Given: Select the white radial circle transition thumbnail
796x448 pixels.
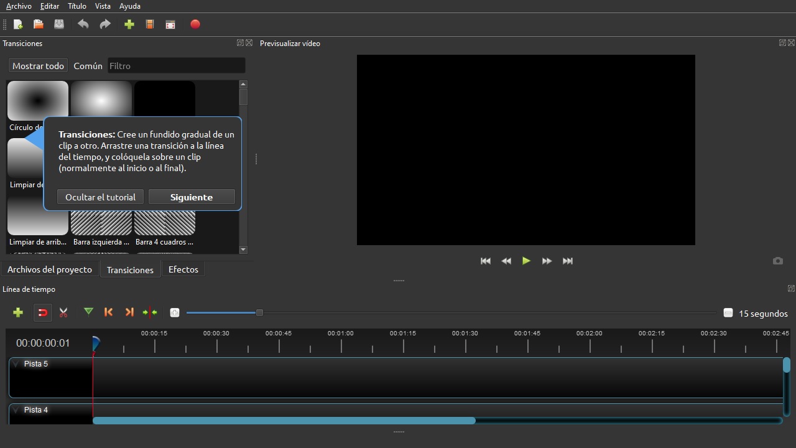Looking at the screenshot, I should (101, 99).
